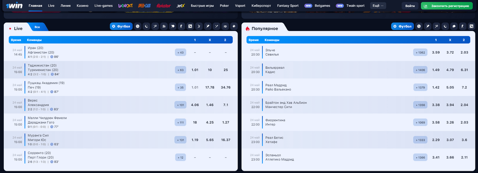Open the Poker section
This screenshot has width=478, height=173.
coord(224,6)
